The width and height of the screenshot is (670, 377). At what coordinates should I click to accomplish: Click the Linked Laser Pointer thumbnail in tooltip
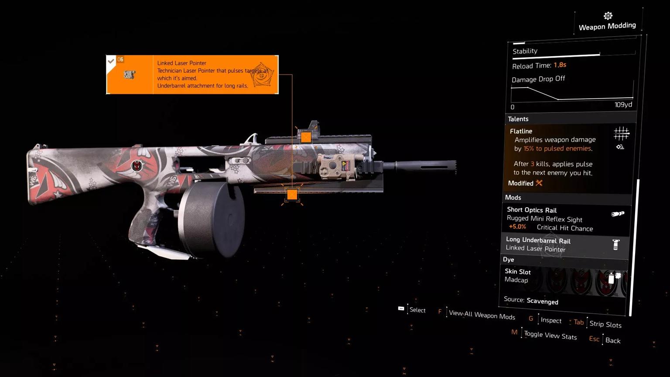(x=129, y=75)
